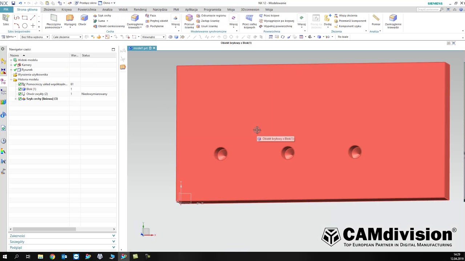Viewport: 465px width, 261px height.
Task: Click the Usuń ściankę tool
Action: (207, 26)
